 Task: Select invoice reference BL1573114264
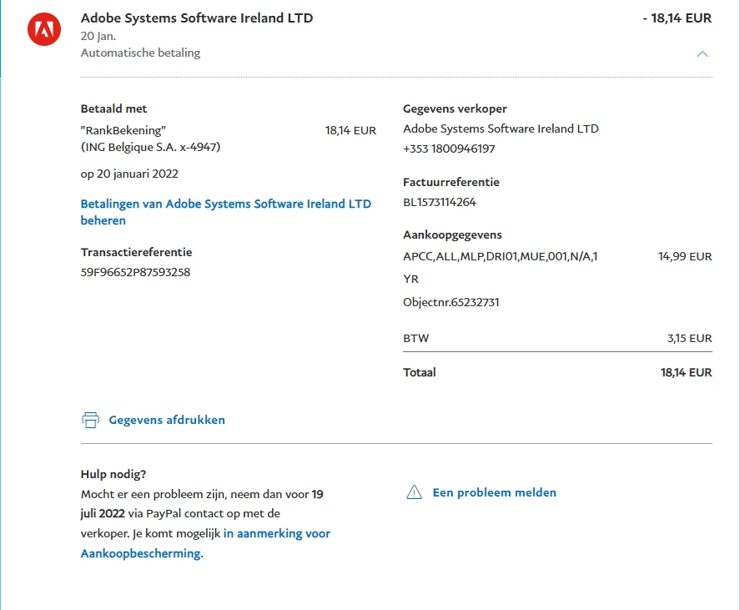tap(440, 202)
